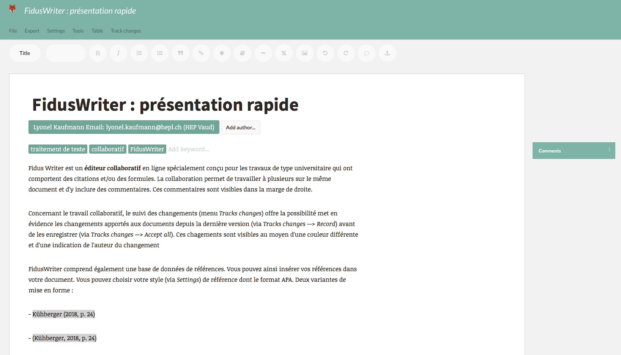Open the Export menu
This screenshot has height=355, width=621.
32,31
